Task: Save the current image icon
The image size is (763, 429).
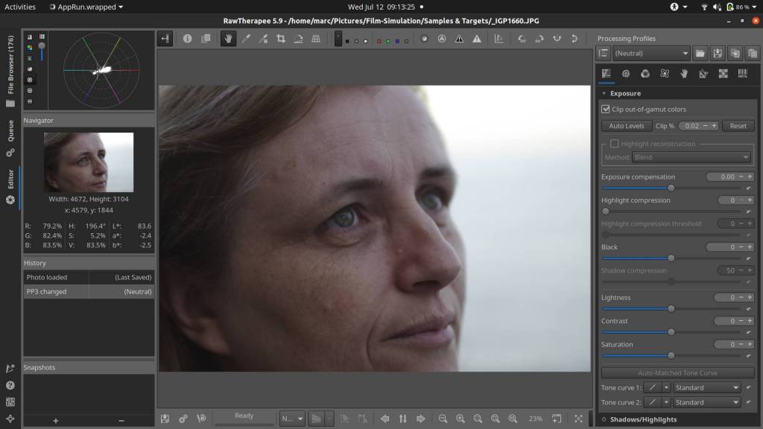Action: (x=165, y=419)
